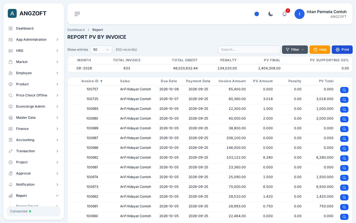View details for invoice 100660

tap(344, 217)
